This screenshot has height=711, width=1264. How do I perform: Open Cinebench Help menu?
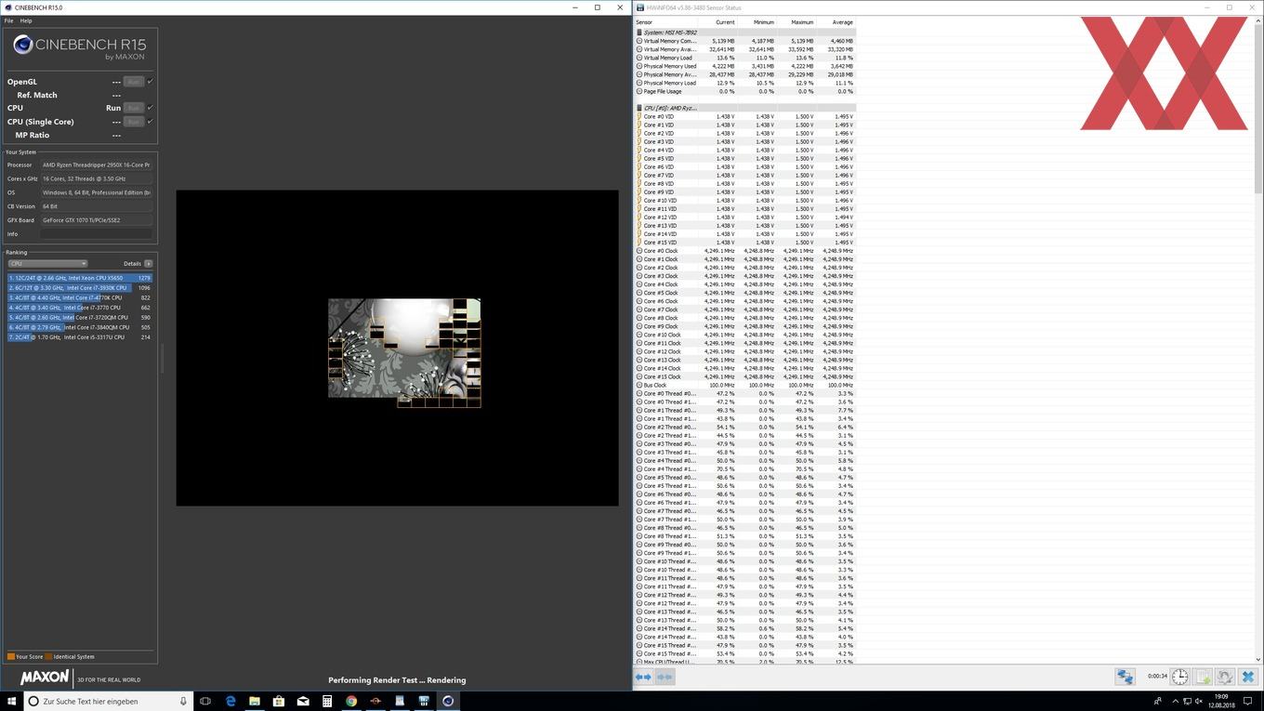coord(26,20)
